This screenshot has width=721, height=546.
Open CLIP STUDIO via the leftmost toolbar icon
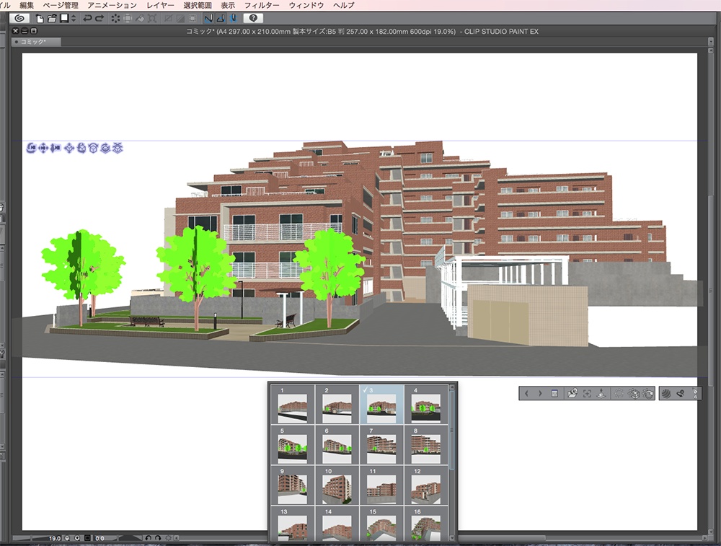click(18, 19)
